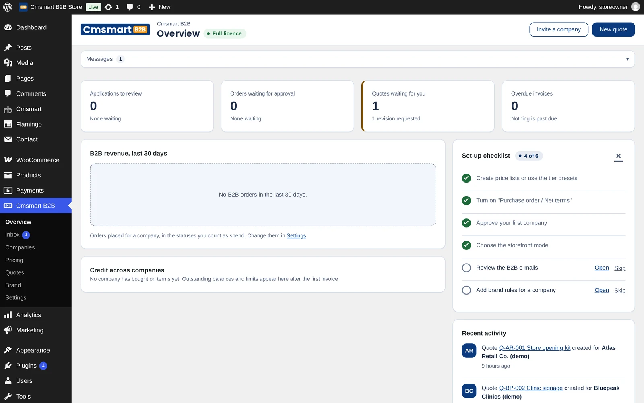The image size is (644, 403).
Task: Open WooCommerce in the sidebar
Action: point(36,160)
